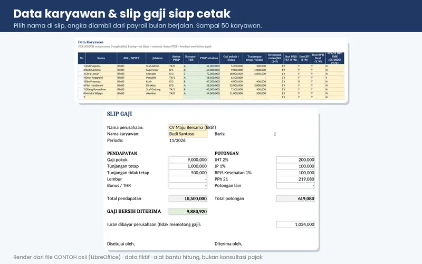The width and height of the screenshot is (422, 264).
Task: Select the Kurir jabatan cell
Action: click(x=157, y=81)
